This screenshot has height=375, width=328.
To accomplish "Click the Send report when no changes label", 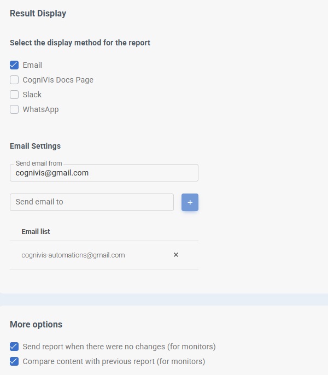I will (x=119, y=347).
